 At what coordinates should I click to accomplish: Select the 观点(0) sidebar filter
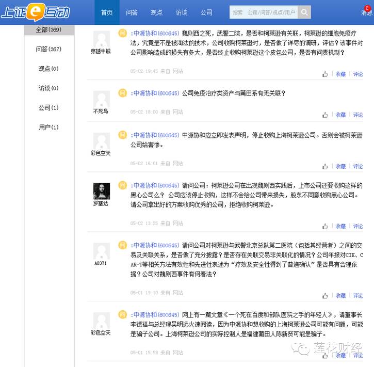pos(48,69)
